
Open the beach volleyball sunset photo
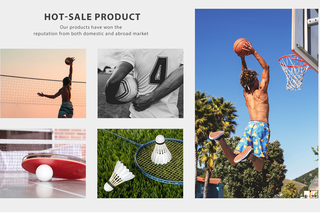click(43, 83)
